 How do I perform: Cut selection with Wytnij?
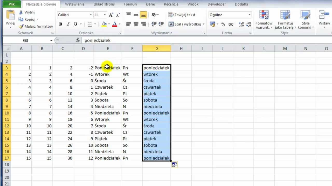tap(27, 12)
